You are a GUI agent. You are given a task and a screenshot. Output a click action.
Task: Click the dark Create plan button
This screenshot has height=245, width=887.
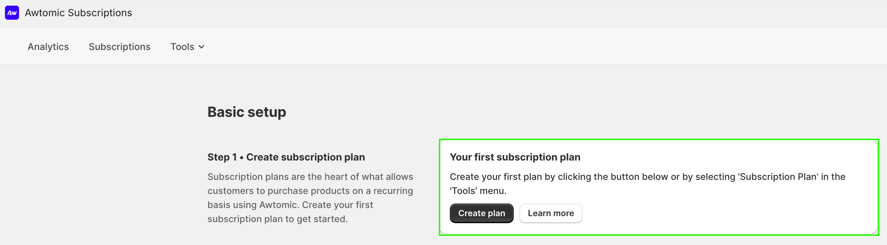point(482,213)
